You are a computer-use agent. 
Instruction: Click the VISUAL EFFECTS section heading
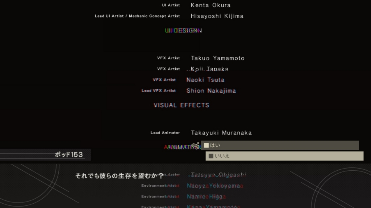pyautogui.click(x=182, y=105)
